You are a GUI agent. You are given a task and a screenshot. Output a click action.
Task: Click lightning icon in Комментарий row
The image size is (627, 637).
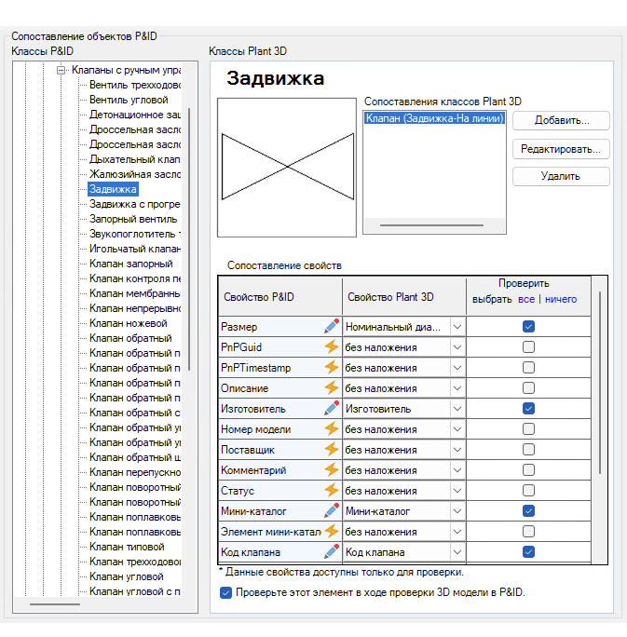[x=332, y=470]
